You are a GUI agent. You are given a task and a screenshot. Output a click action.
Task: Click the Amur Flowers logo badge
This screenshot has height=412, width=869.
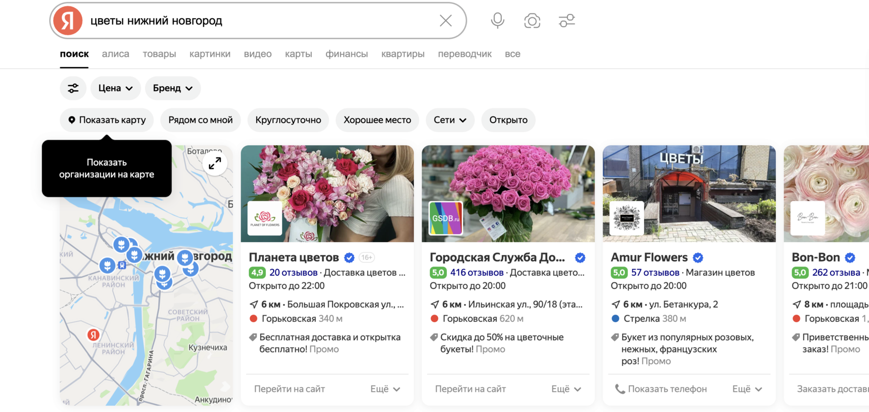(x=627, y=218)
